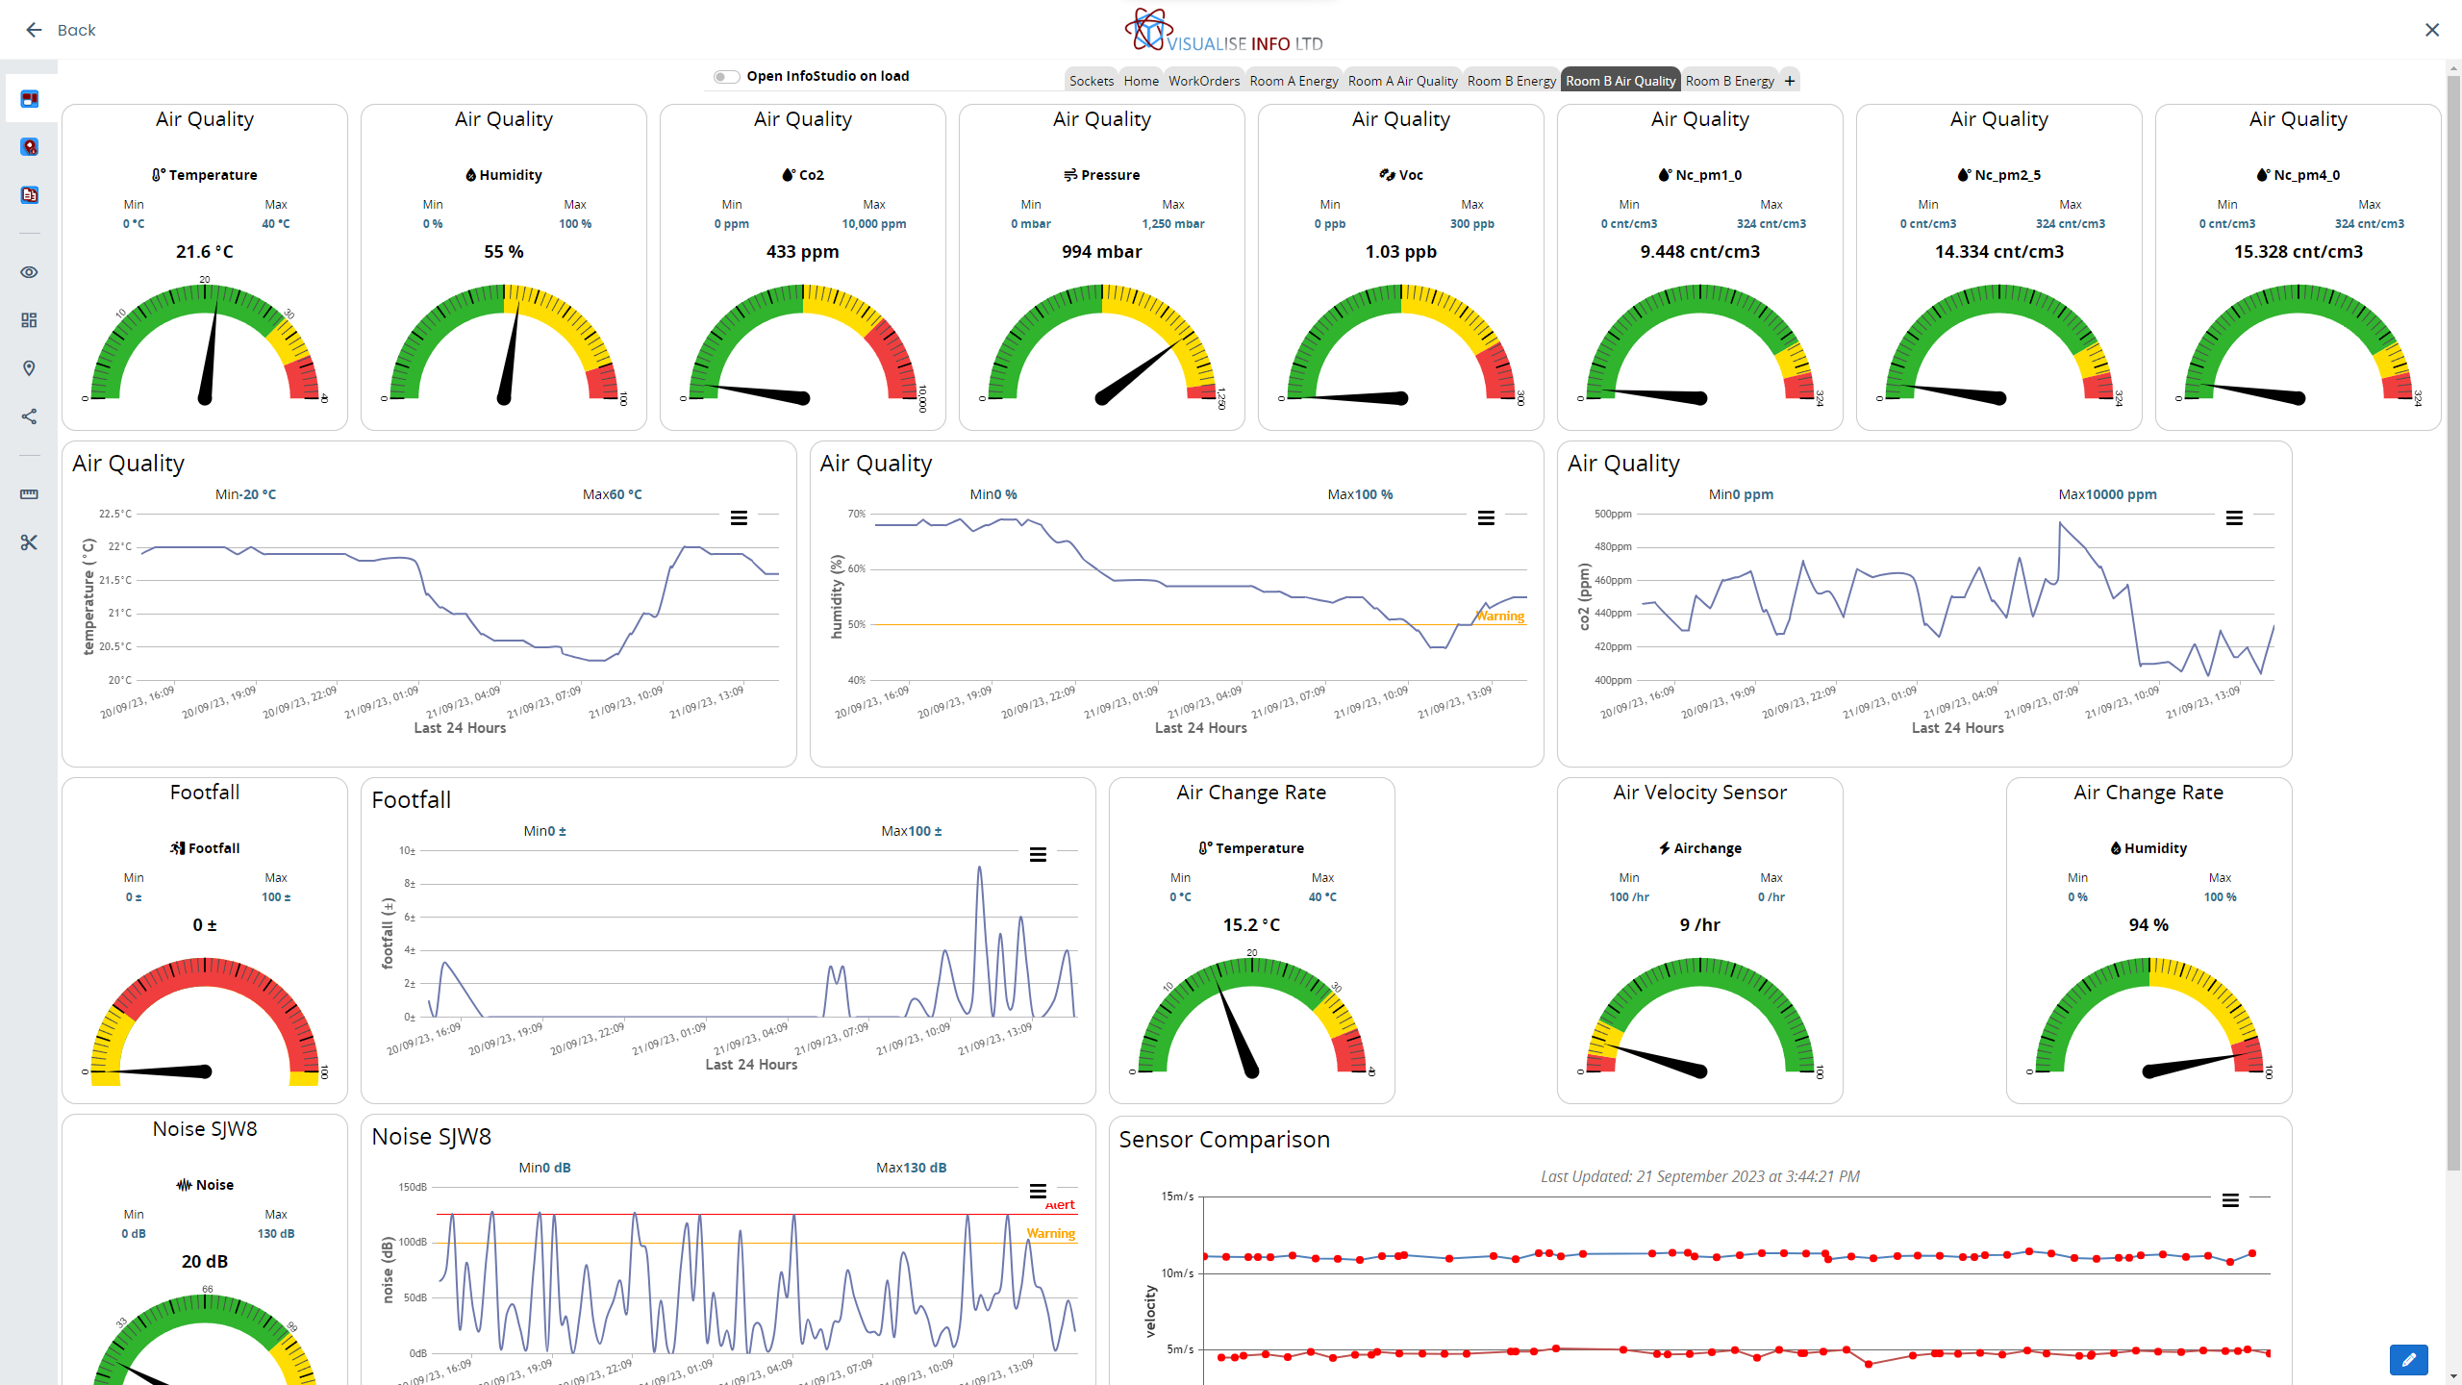The width and height of the screenshot is (2462, 1385).
Task: Click the scissors cut icon in the sidebar
Action: tap(29, 541)
